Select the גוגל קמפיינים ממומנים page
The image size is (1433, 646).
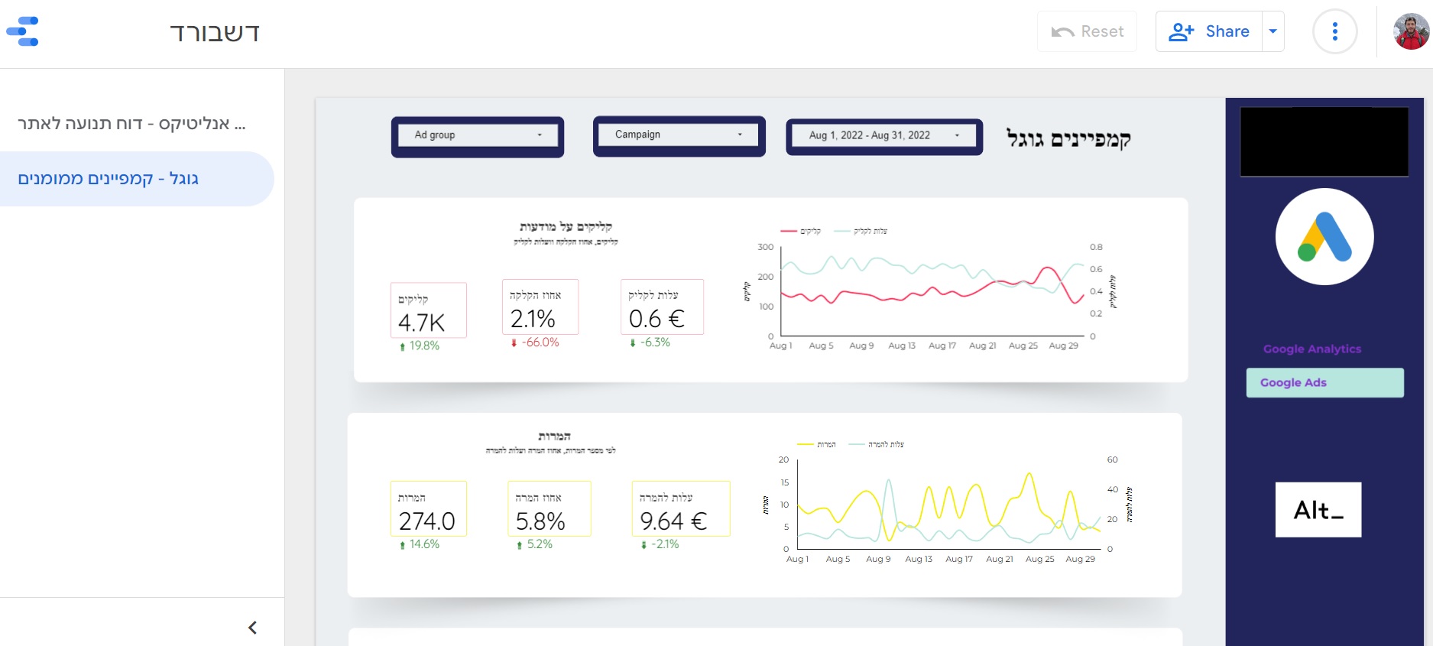point(109,179)
